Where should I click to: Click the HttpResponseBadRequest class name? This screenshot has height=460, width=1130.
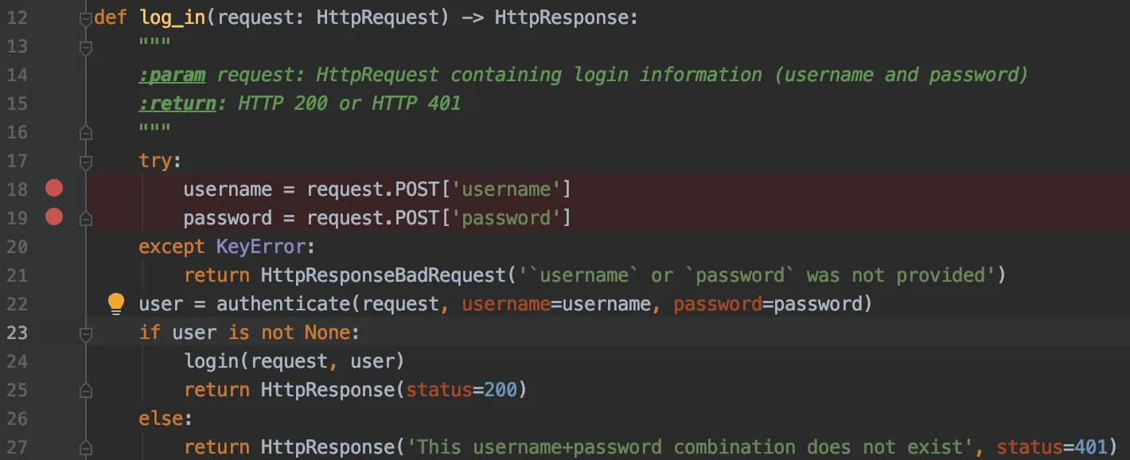click(384, 275)
